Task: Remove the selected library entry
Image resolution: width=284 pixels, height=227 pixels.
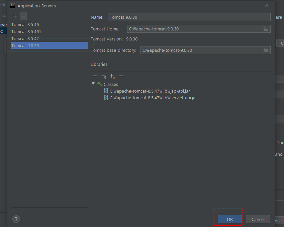Action: tap(121, 76)
